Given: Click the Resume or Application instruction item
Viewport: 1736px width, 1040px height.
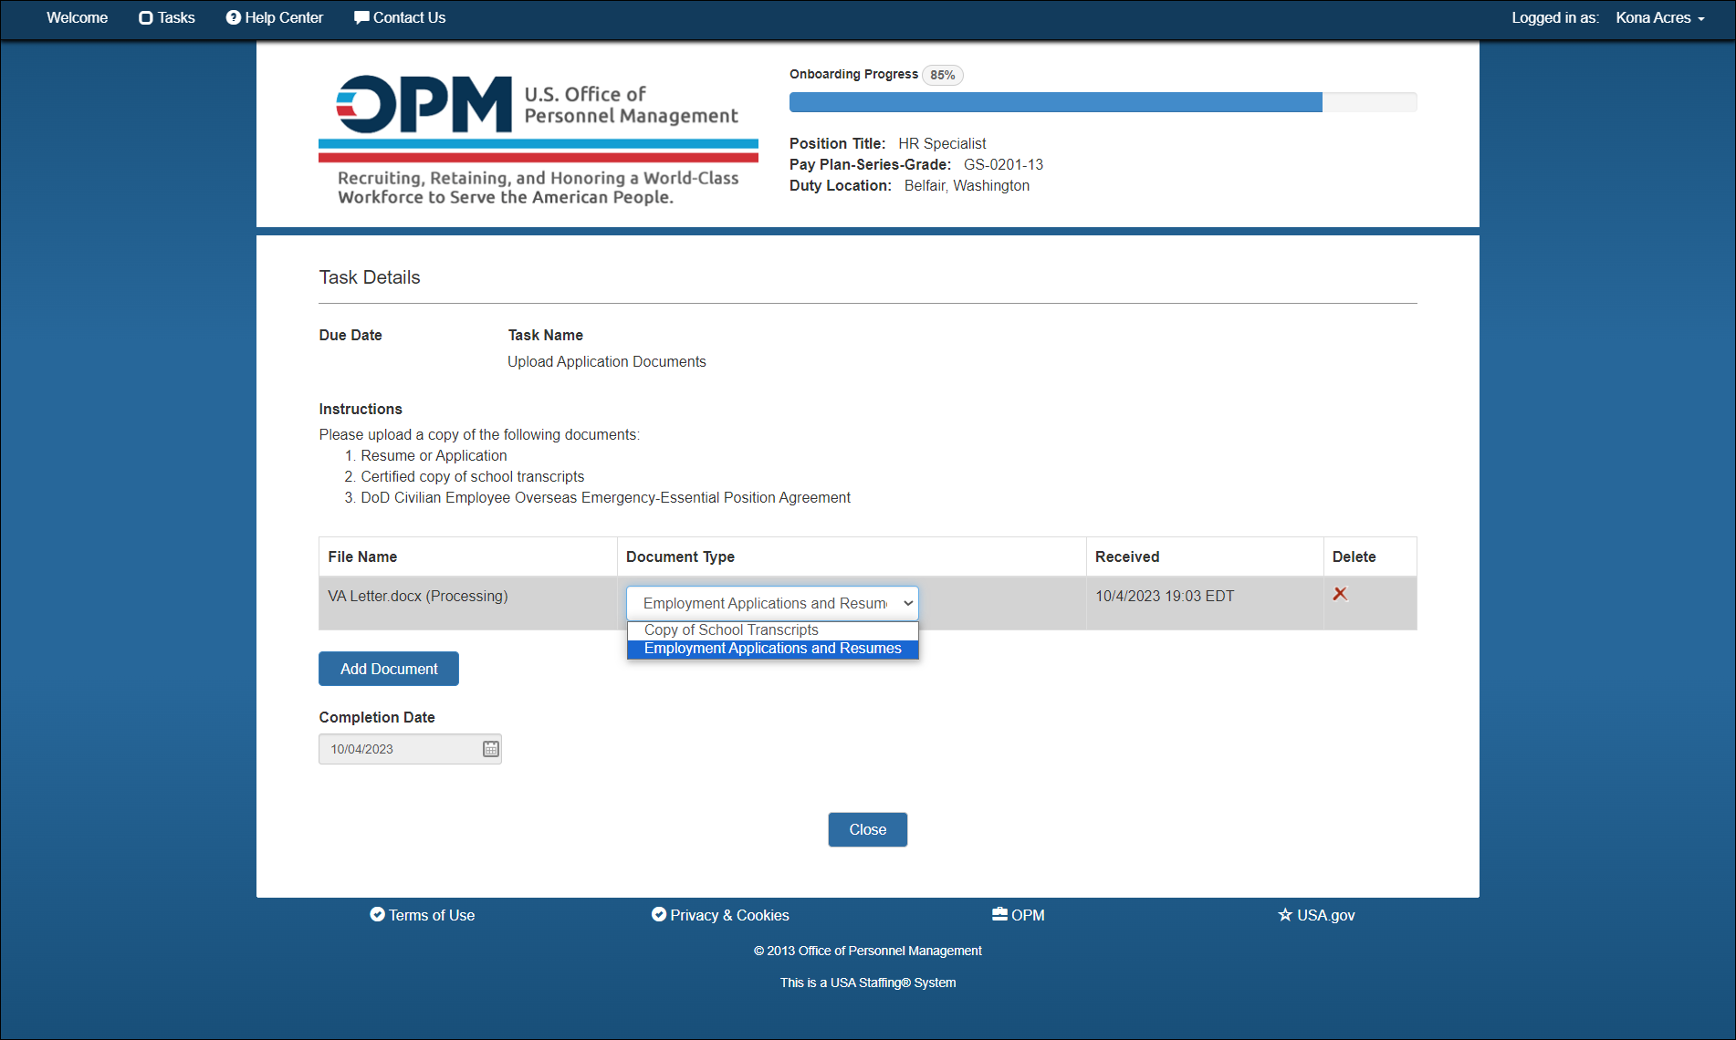Looking at the screenshot, I should point(434,455).
